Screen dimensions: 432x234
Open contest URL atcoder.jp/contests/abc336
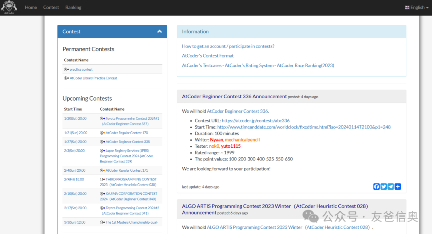click(256, 121)
